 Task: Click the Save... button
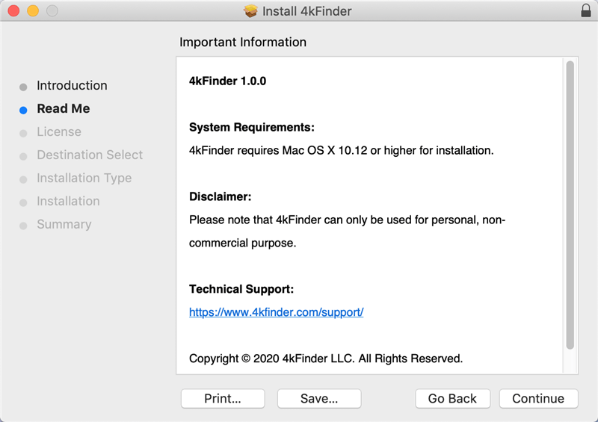(319, 399)
